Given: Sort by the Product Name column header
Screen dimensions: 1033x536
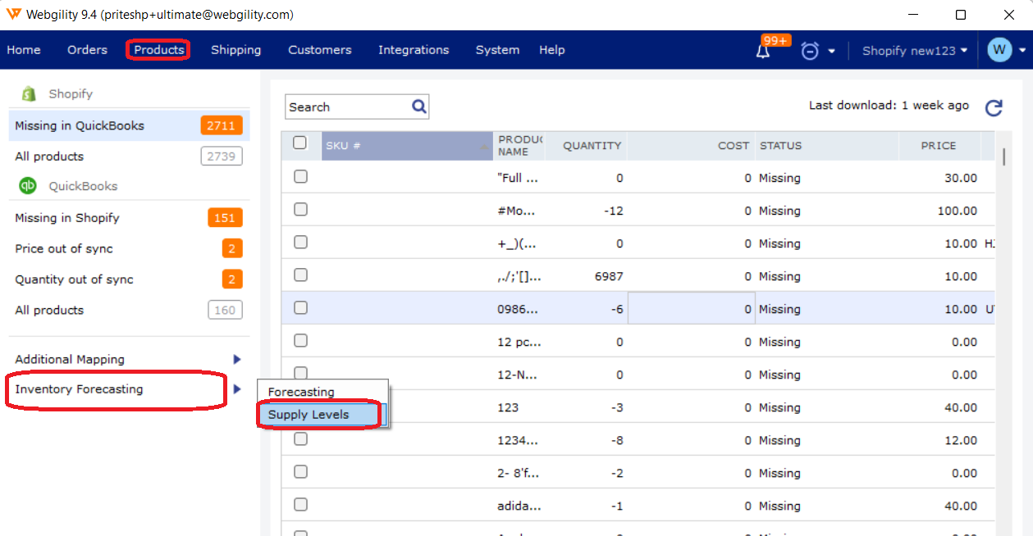Looking at the screenshot, I should 519,146.
